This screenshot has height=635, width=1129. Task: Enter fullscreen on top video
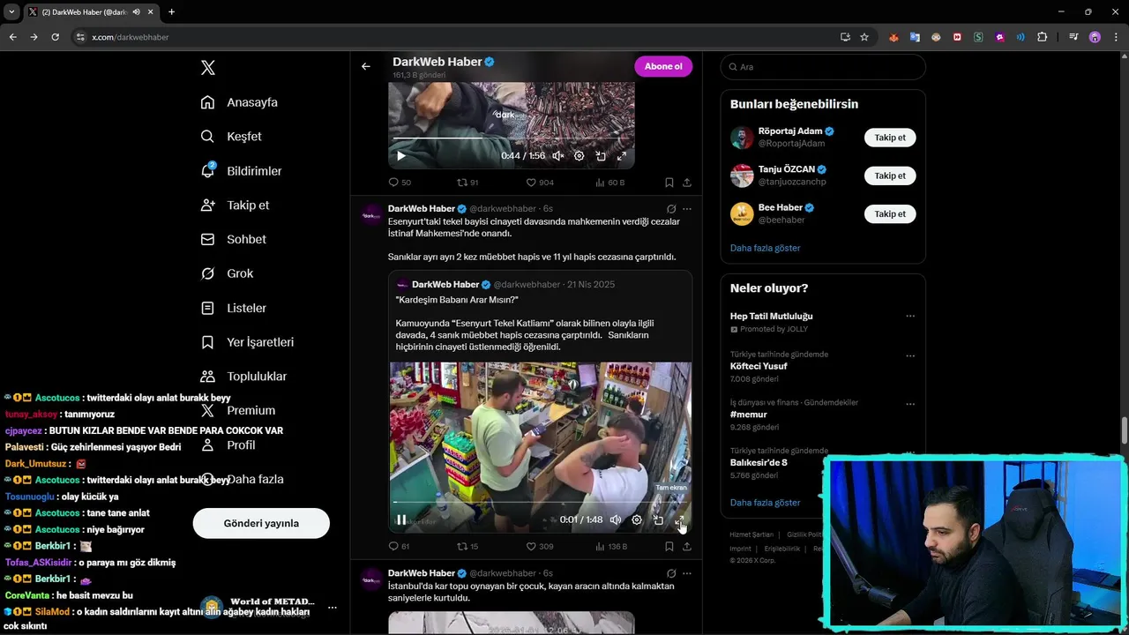pyautogui.click(x=622, y=156)
